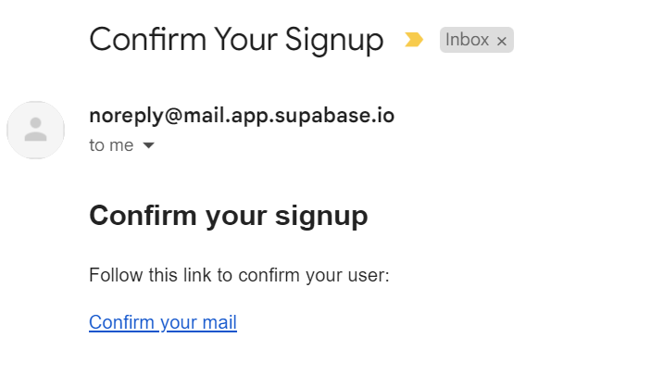
Task: Click the Inbox label chip text
Action: (x=466, y=40)
